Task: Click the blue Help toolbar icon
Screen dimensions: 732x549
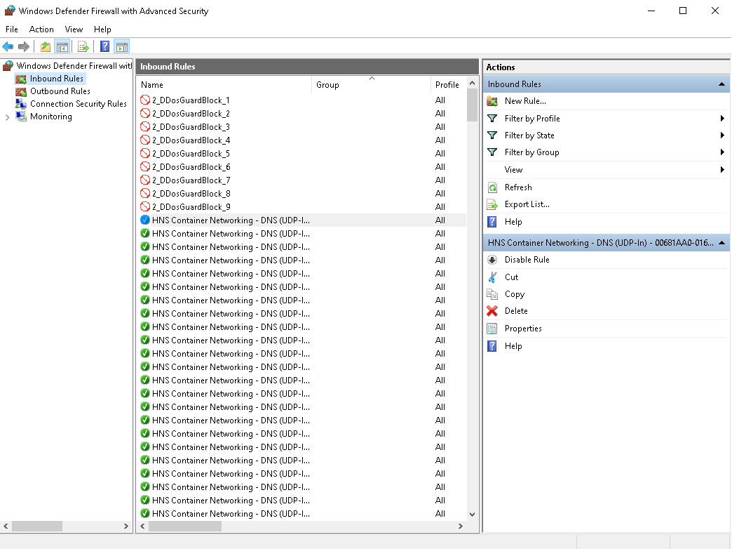Action: point(105,47)
